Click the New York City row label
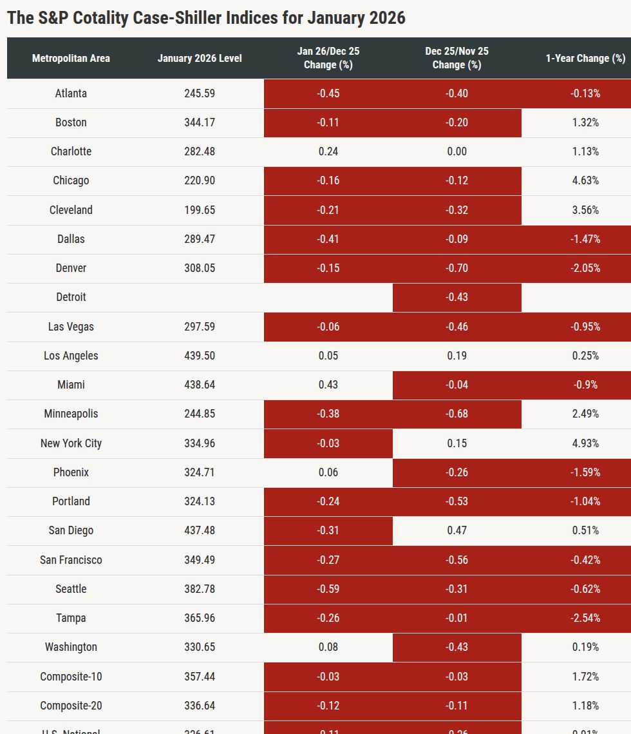This screenshot has width=631, height=734. click(71, 443)
